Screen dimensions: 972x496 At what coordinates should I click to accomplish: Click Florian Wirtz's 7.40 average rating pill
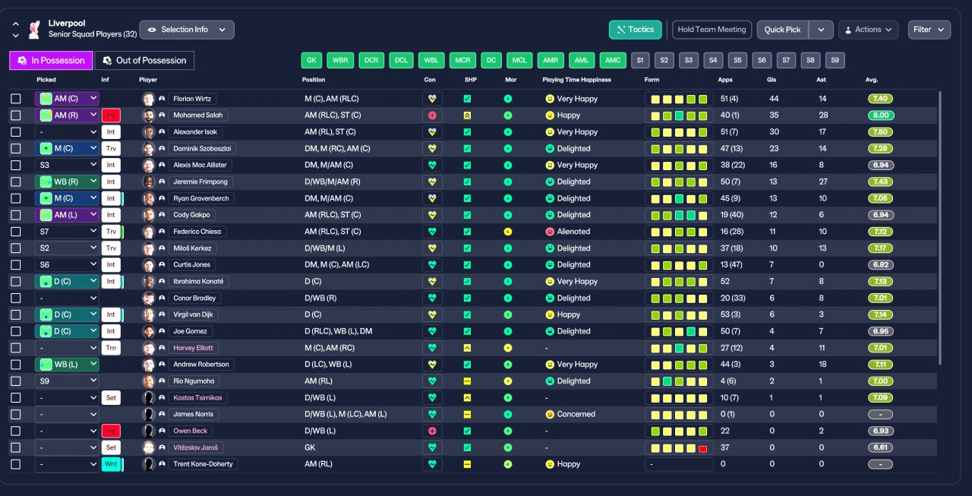(x=880, y=99)
